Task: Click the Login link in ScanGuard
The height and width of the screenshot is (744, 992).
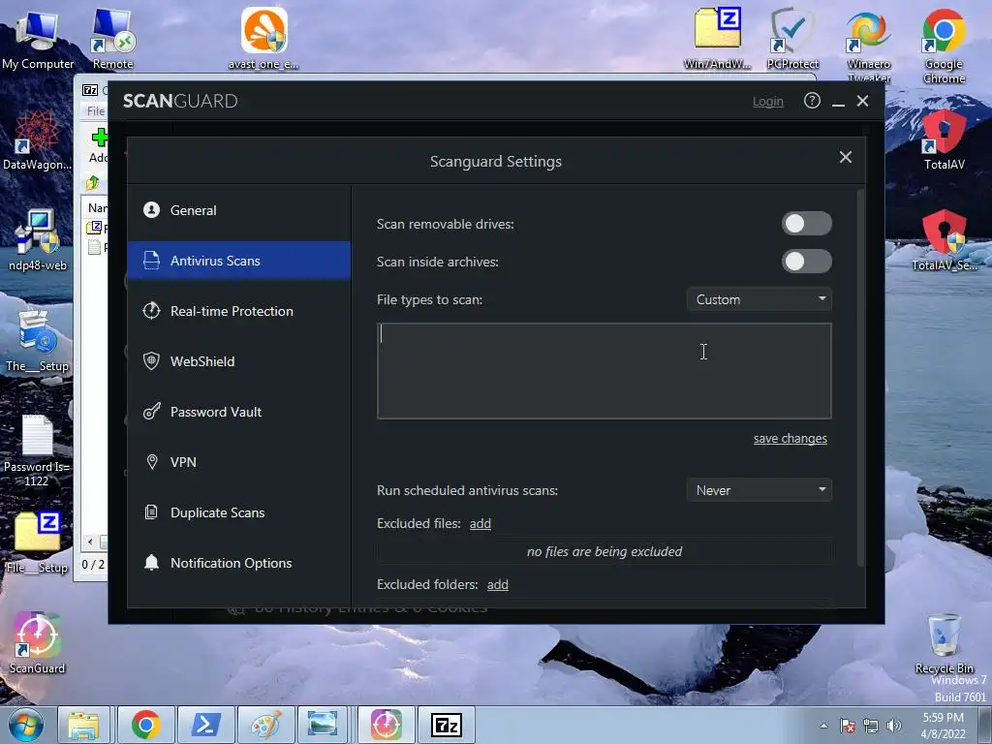Action: 768,101
